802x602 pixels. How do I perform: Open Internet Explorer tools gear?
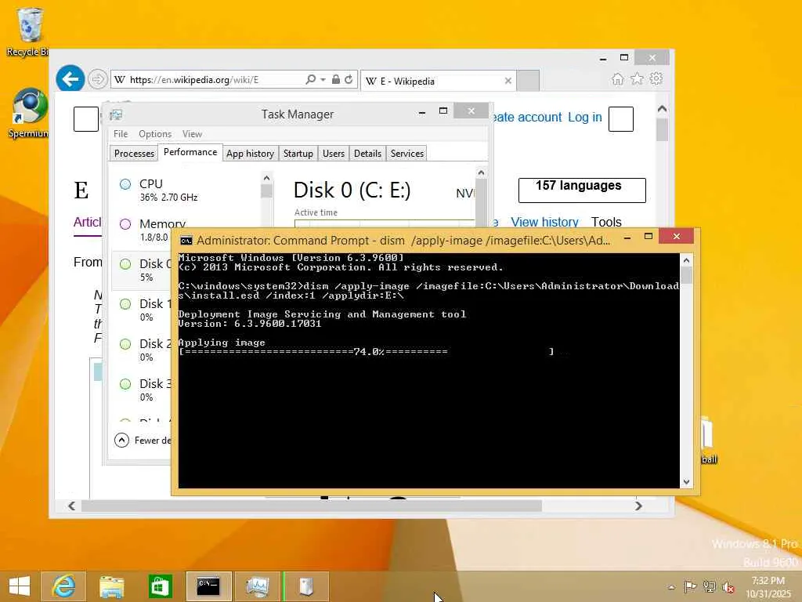(x=656, y=79)
